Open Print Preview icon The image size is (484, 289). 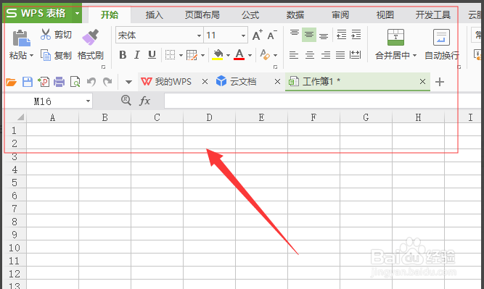click(x=75, y=82)
